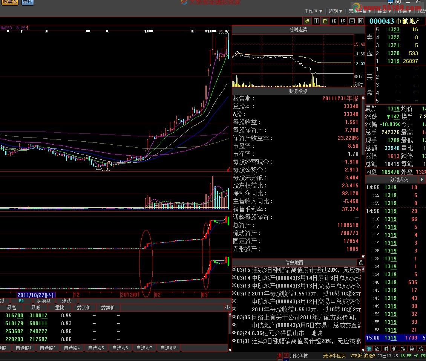Image resolution: width=426 pixels, height=361 pixels.
Task: Click the 移 move tool icon
Action: point(343,21)
